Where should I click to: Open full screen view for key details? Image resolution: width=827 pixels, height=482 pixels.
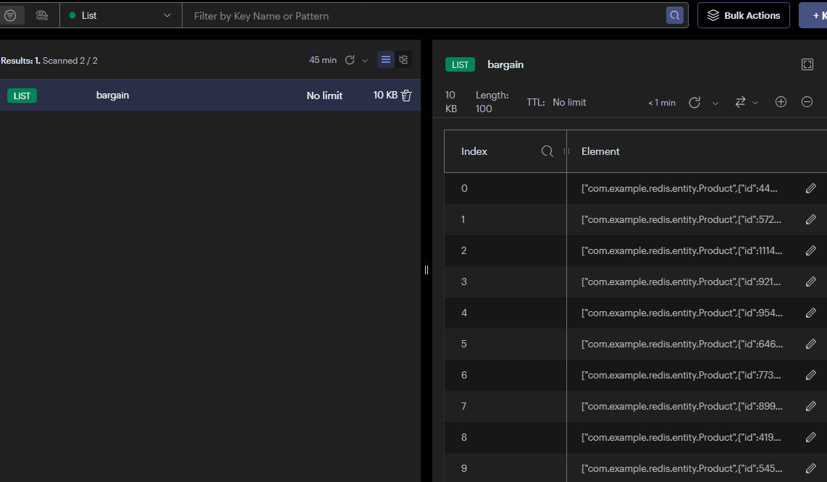[x=807, y=64]
